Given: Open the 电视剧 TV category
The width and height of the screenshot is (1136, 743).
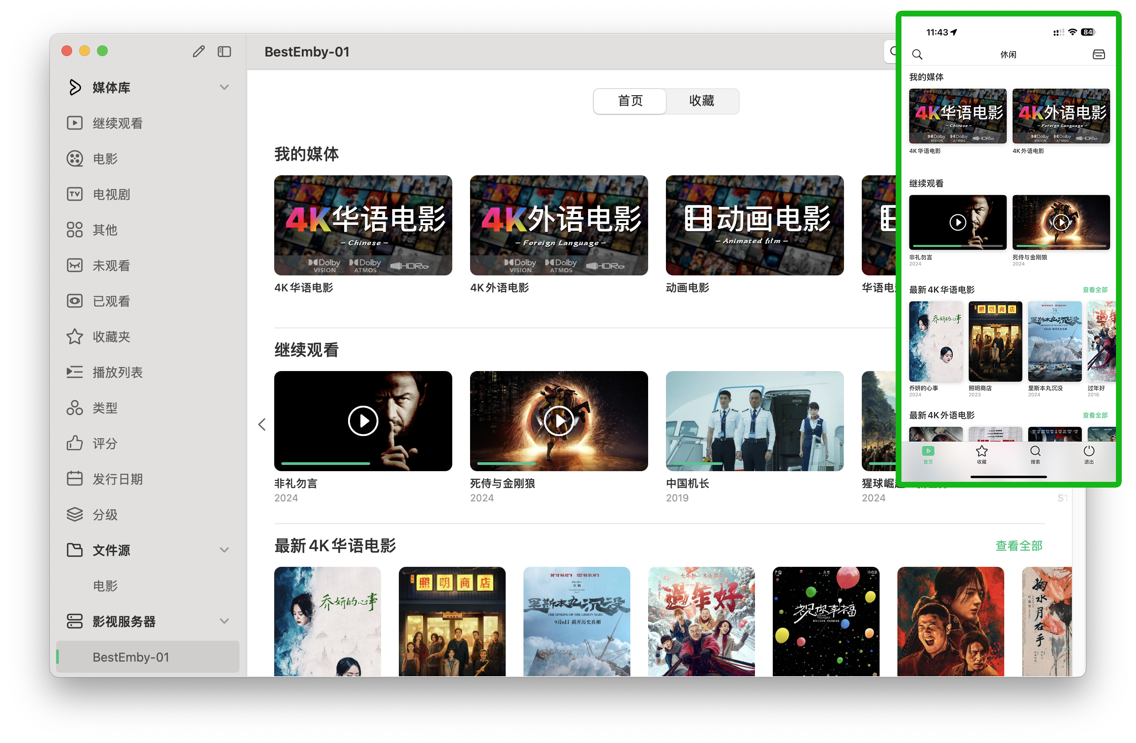Looking at the screenshot, I should click(x=111, y=194).
